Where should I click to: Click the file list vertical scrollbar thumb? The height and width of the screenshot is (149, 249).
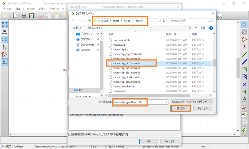click(214, 63)
